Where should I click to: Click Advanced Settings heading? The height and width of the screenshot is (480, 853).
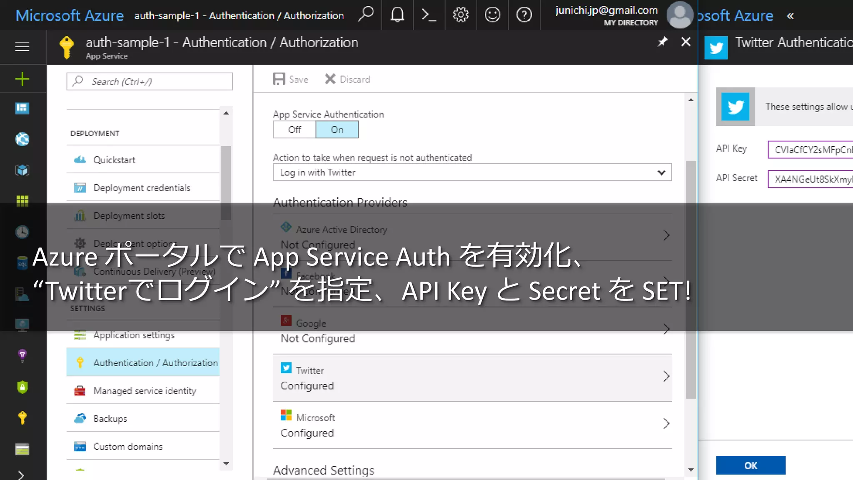[x=324, y=470]
